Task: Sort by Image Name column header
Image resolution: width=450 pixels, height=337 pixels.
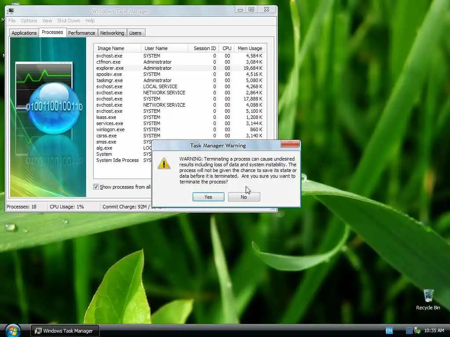Action: (x=117, y=48)
